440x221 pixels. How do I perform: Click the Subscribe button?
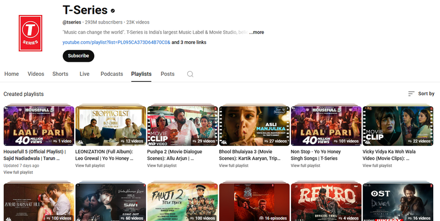pyautogui.click(x=78, y=56)
